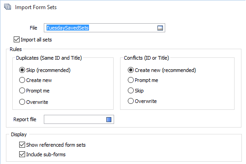This screenshot has height=164, width=246.
Task: Choose Prompt me for Duplicates
Action: pyautogui.click(x=22, y=91)
